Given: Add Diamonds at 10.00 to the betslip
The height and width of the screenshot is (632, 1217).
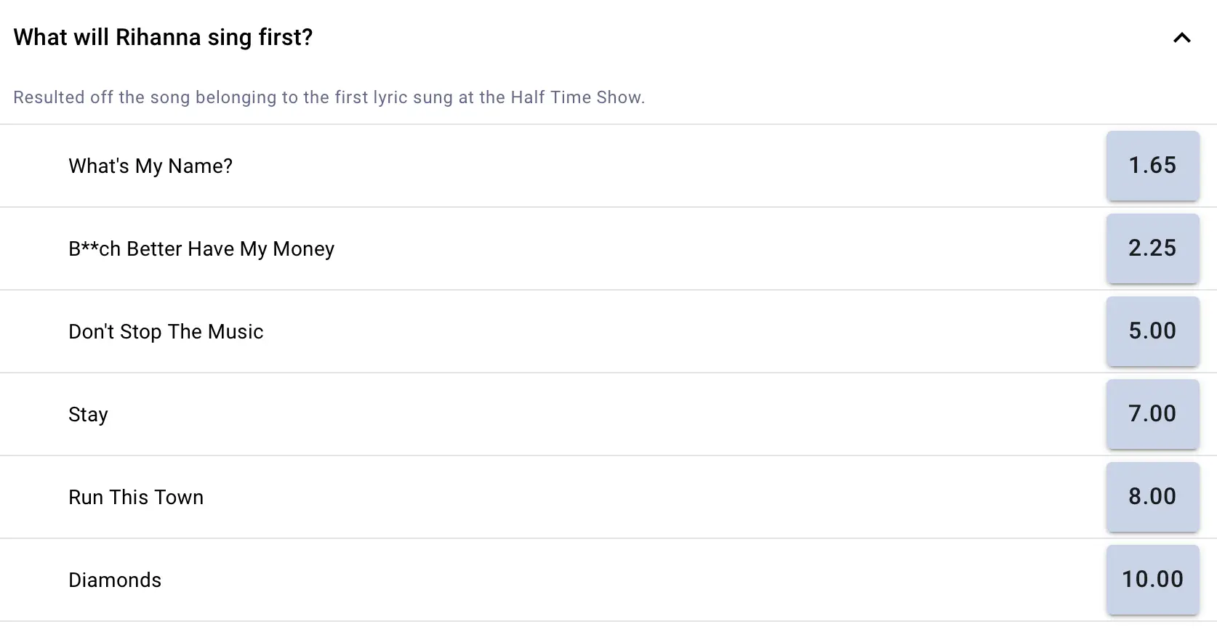Looking at the screenshot, I should [1152, 580].
